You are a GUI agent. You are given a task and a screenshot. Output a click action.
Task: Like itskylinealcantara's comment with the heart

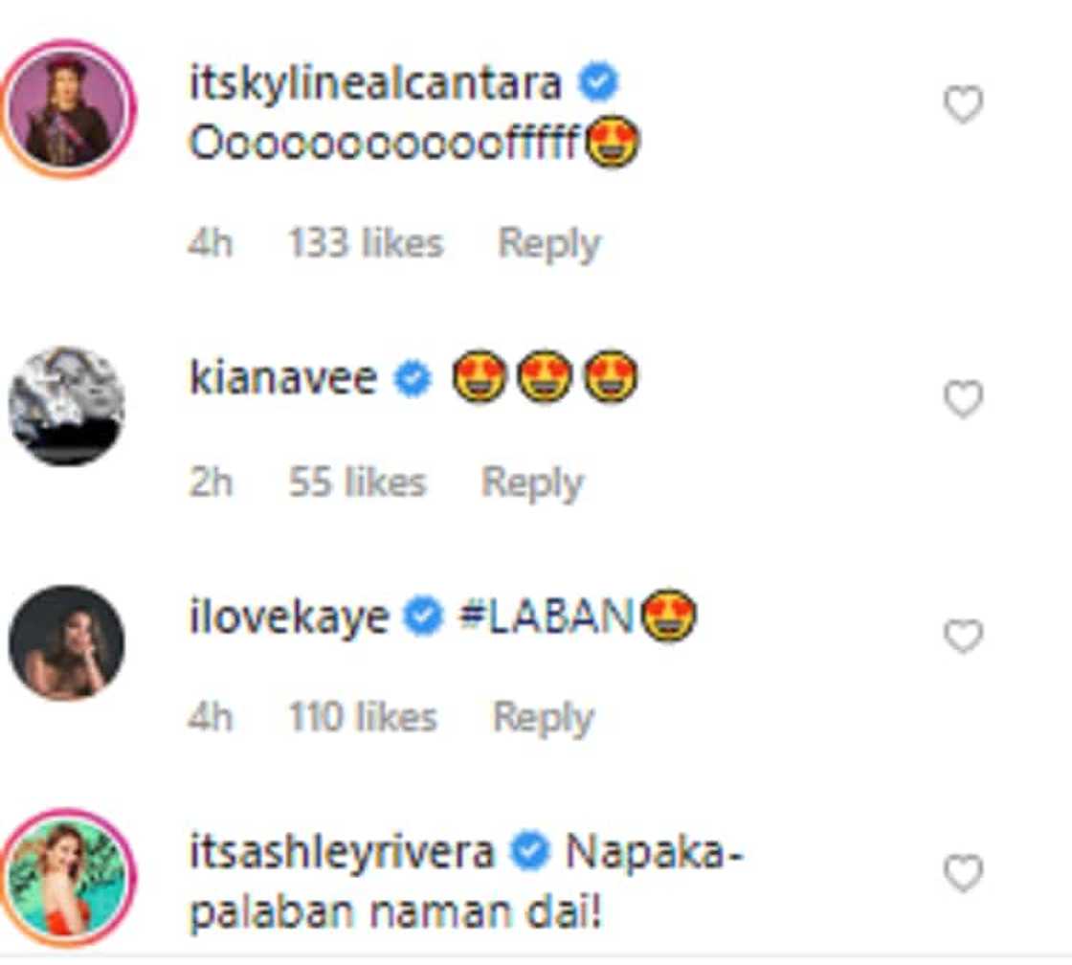(963, 105)
